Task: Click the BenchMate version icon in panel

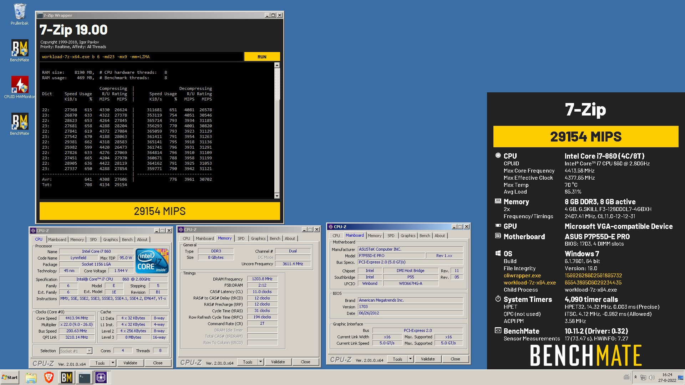Action: click(498, 330)
